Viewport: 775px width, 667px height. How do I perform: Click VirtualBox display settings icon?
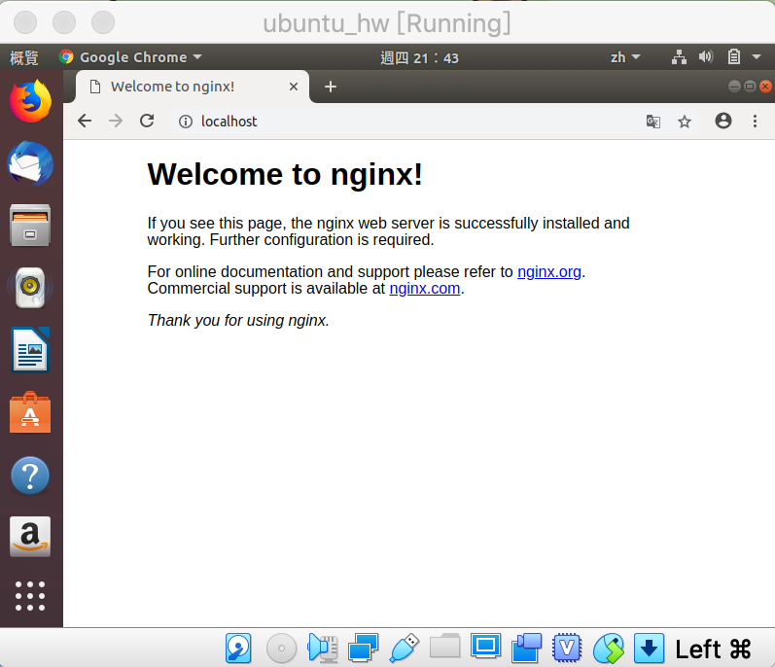[x=485, y=646]
